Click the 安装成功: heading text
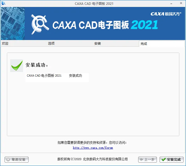This screenshot has height=166, width=186. click(37, 65)
